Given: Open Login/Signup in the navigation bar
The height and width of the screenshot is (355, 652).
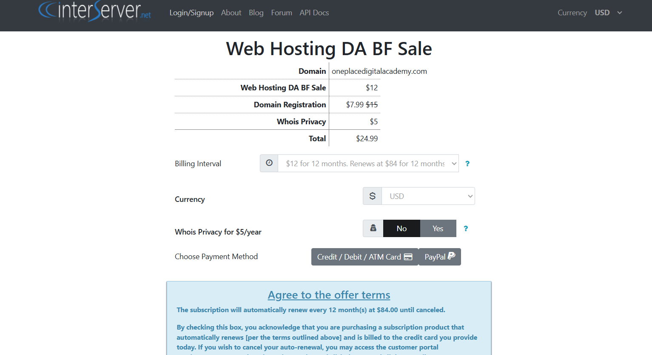Looking at the screenshot, I should (x=191, y=13).
